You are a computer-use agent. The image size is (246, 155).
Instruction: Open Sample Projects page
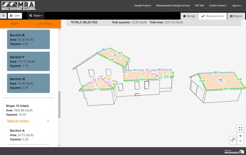coord(143,5)
